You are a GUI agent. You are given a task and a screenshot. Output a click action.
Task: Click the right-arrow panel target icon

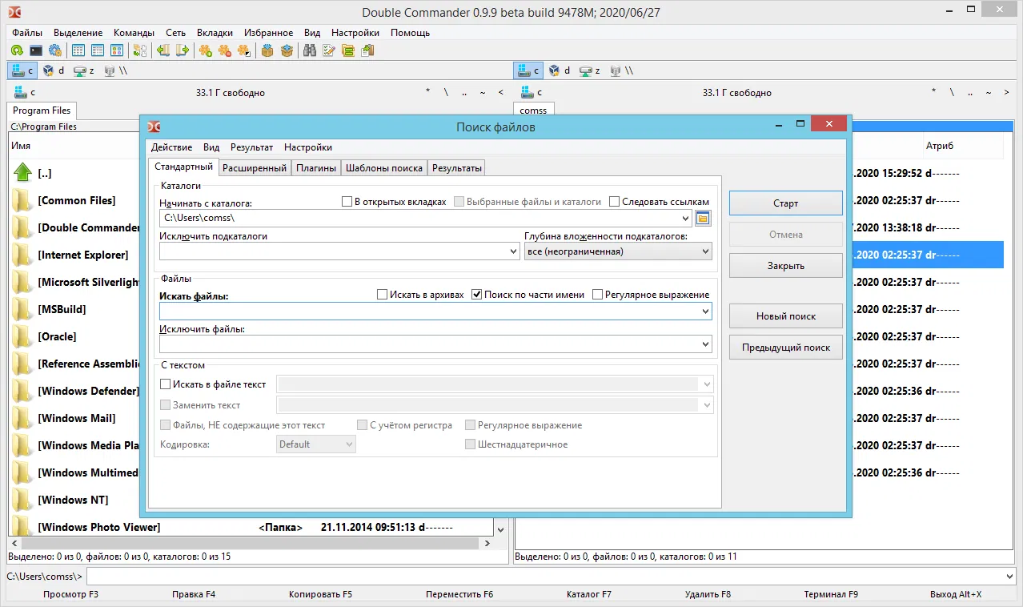(183, 50)
